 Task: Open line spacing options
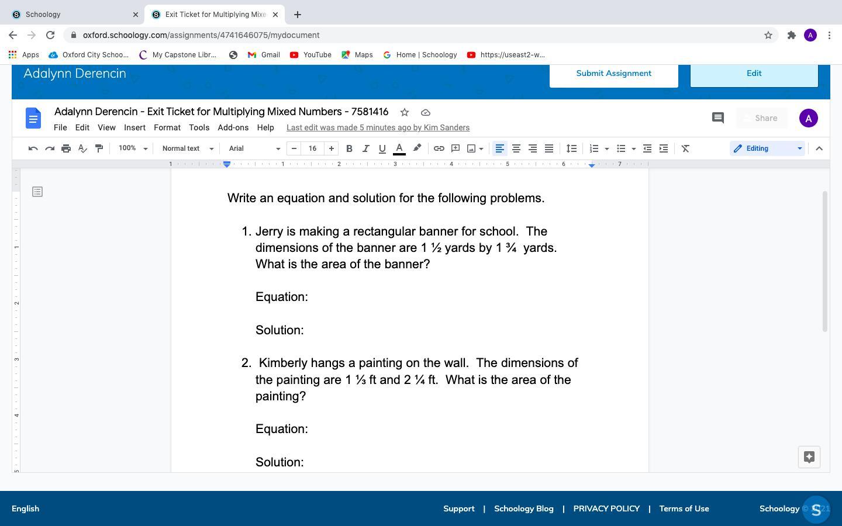(571, 148)
